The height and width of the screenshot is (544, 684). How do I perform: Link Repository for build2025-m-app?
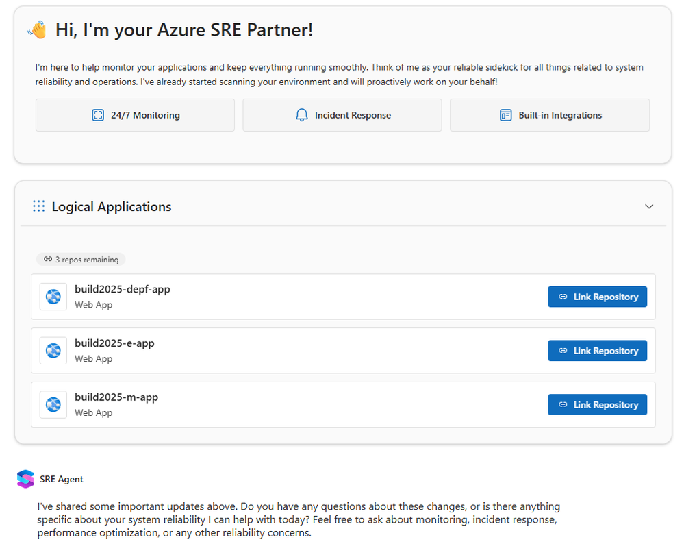[x=597, y=405]
